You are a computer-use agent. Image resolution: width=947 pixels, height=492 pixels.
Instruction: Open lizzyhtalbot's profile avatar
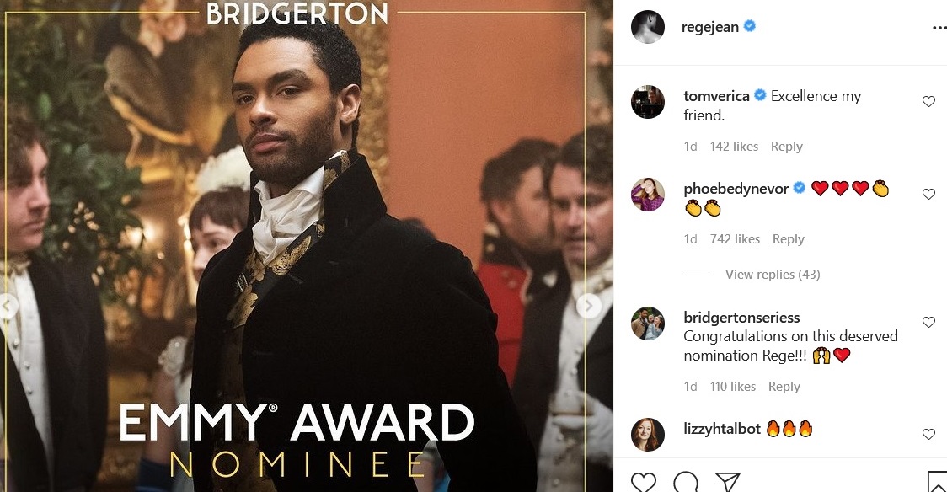647,435
